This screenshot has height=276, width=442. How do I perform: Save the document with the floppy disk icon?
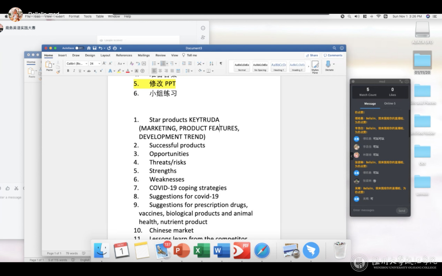pyautogui.click(x=95, y=48)
